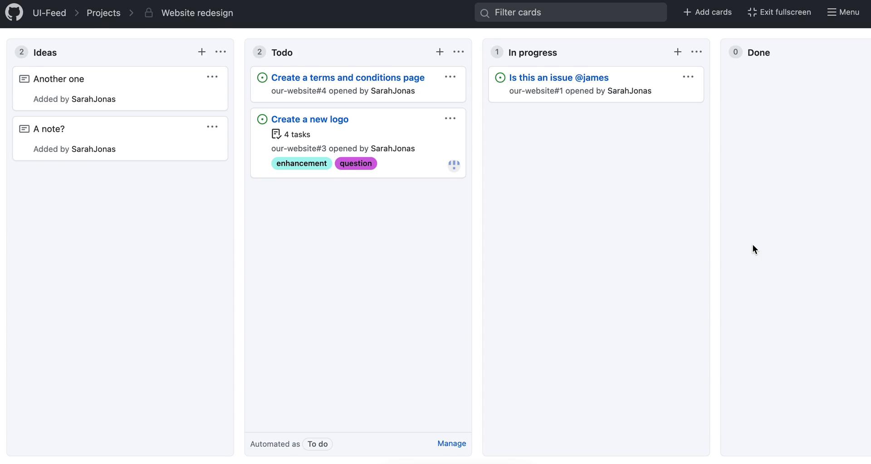This screenshot has width=871, height=464.
Task: Click assignee avatar on Create a new logo
Action: coord(454,165)
